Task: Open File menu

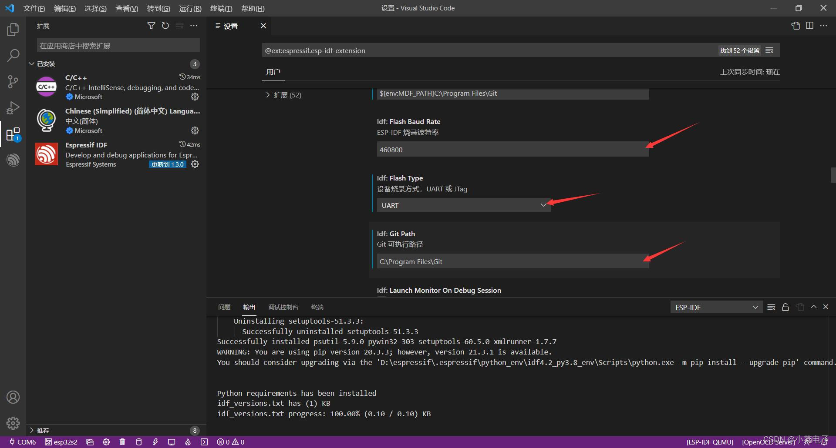Action: coord(34,8)
